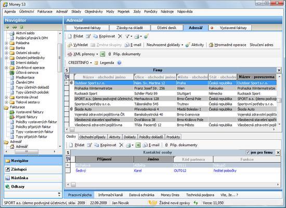The height and width of the screenshot is (208, 286).
Task: Close the Firmy list with its X button
Action: point(279,70)
